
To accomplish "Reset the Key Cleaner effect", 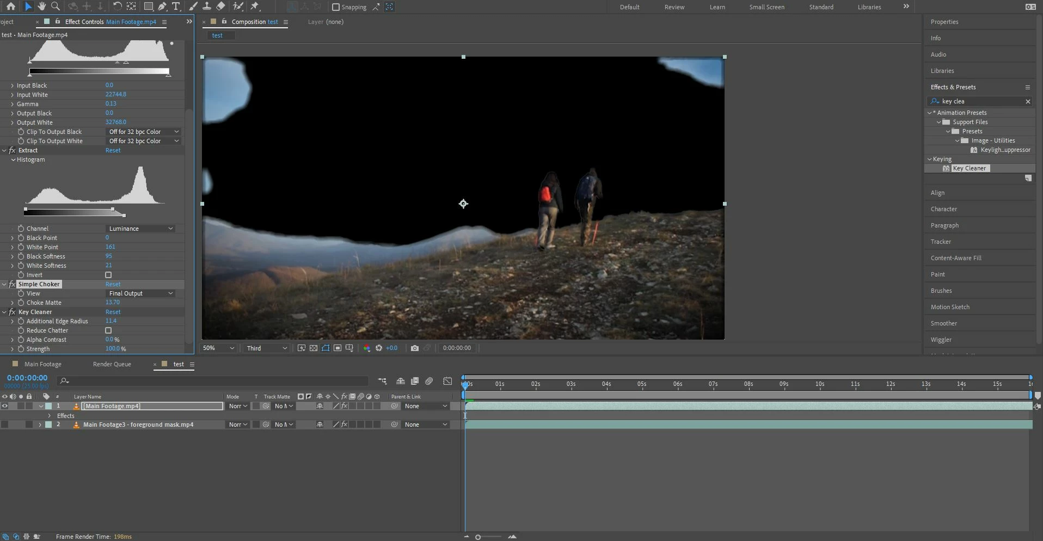I will (x=113, y=312).
